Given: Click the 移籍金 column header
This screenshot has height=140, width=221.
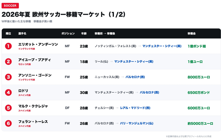Looking at the screenshot, I should 192,34.
